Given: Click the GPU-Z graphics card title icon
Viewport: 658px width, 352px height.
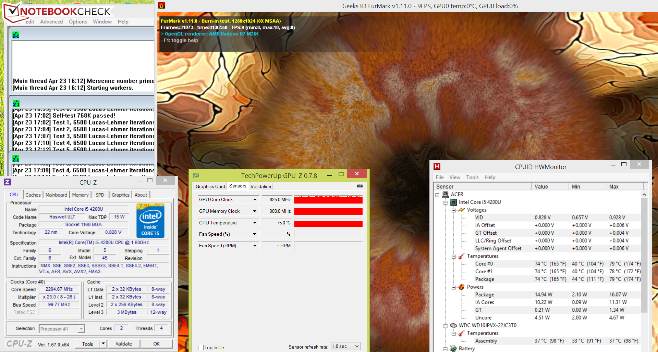Looking at the screenshot, I should [x=196, y=175].
